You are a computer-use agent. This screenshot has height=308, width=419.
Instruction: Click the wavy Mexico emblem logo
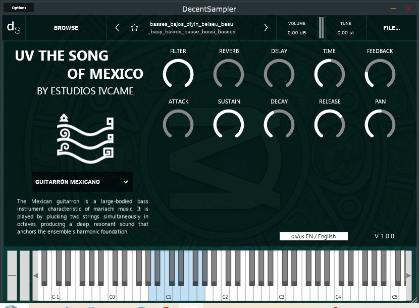pos(85,139)
